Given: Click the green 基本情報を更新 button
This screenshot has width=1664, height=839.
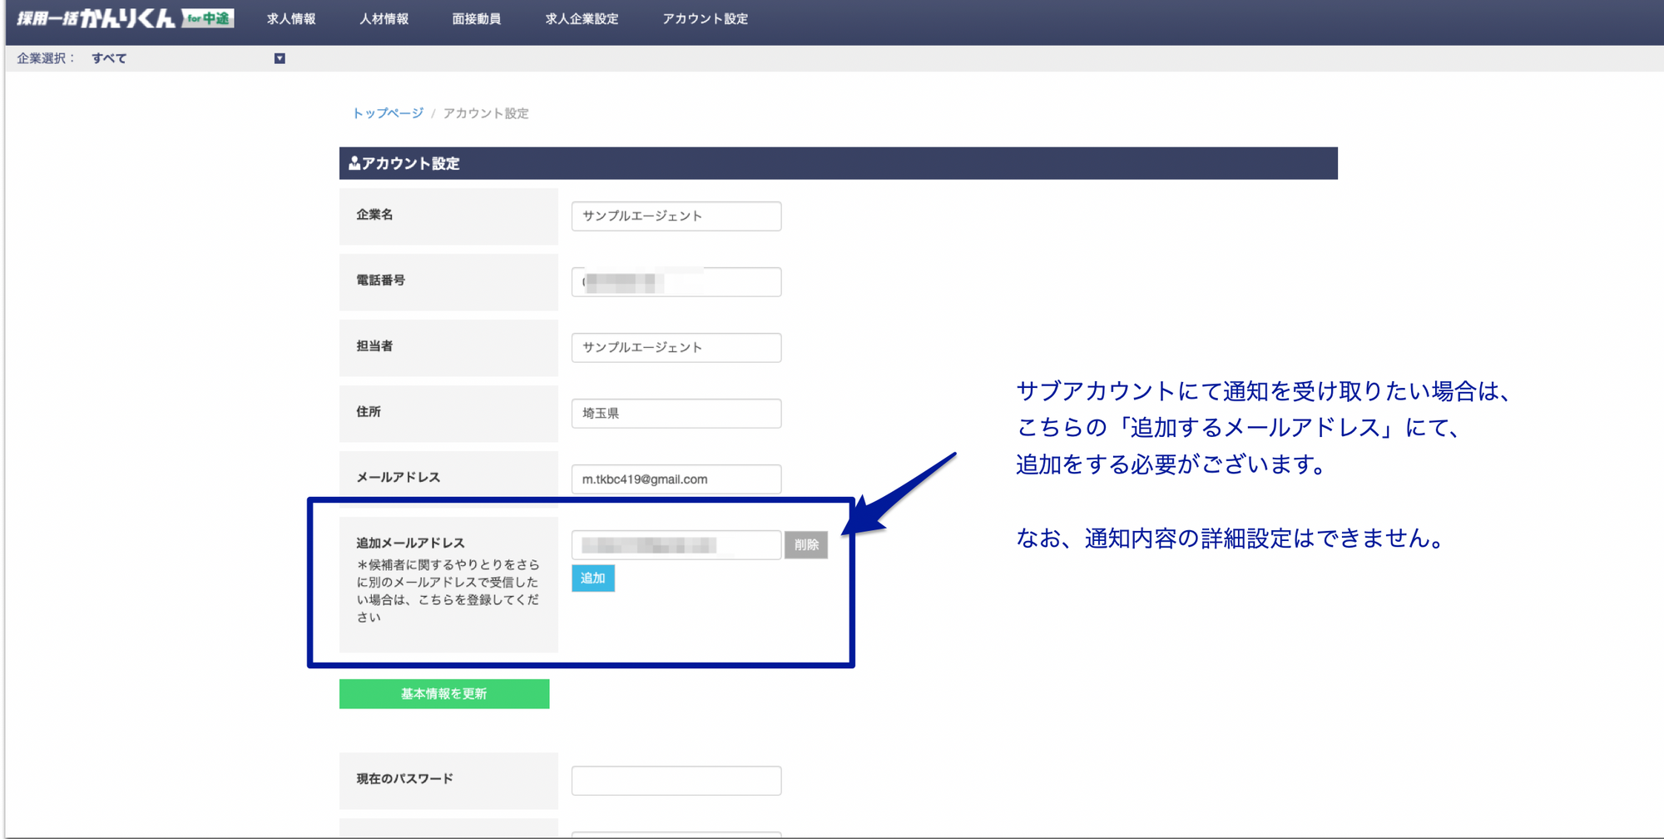Looking at the screenshot, I should tap(443, 693).
